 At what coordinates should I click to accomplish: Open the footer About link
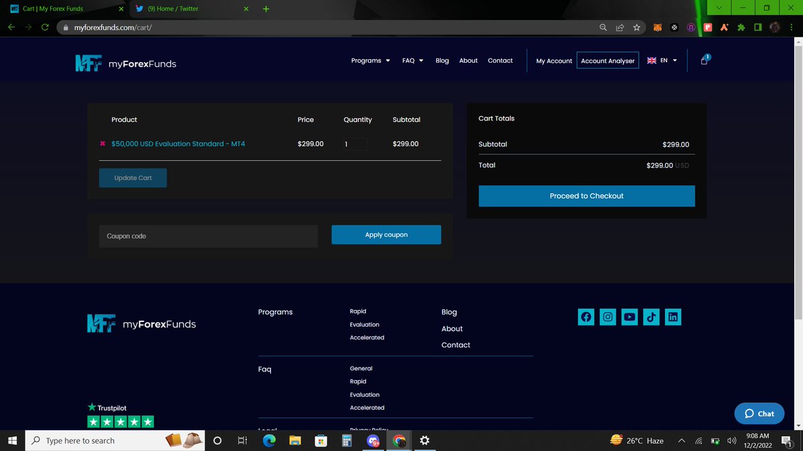[x=452, y=329]
